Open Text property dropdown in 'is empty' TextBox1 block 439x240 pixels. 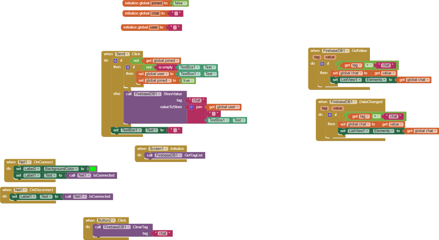(x=209, y=67)
